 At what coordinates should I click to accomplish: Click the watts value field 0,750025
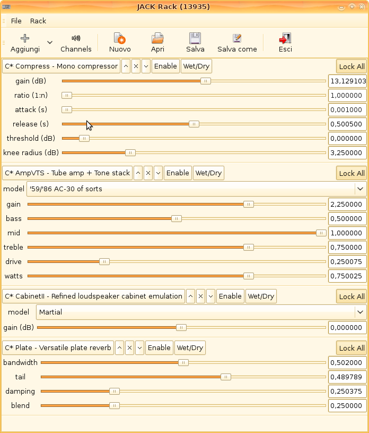347,276
